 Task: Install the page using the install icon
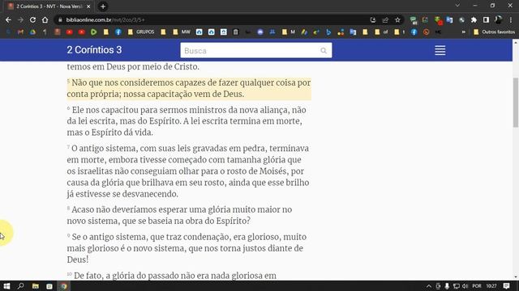[373, 19]
